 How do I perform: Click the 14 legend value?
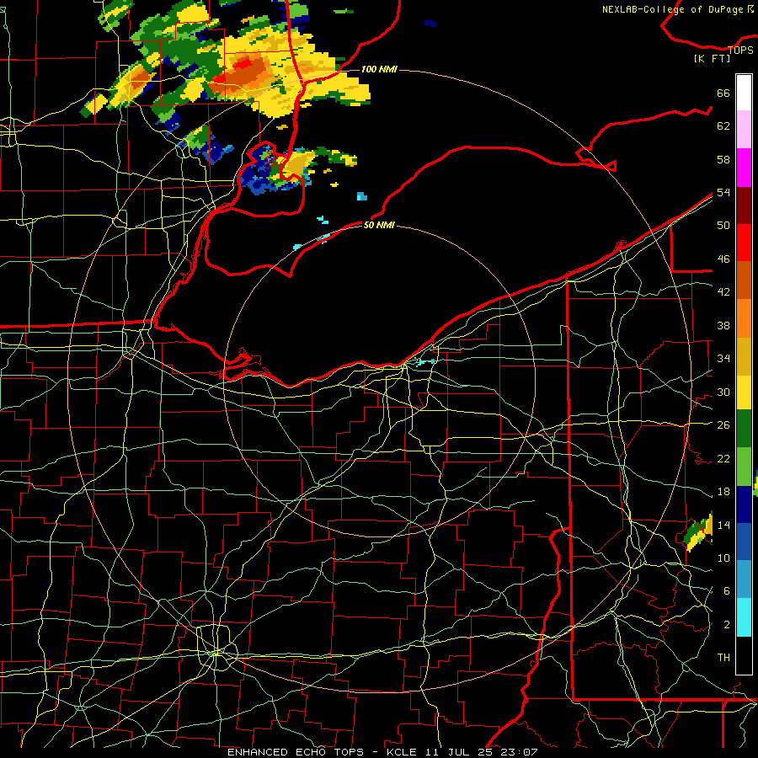point(723,525)
